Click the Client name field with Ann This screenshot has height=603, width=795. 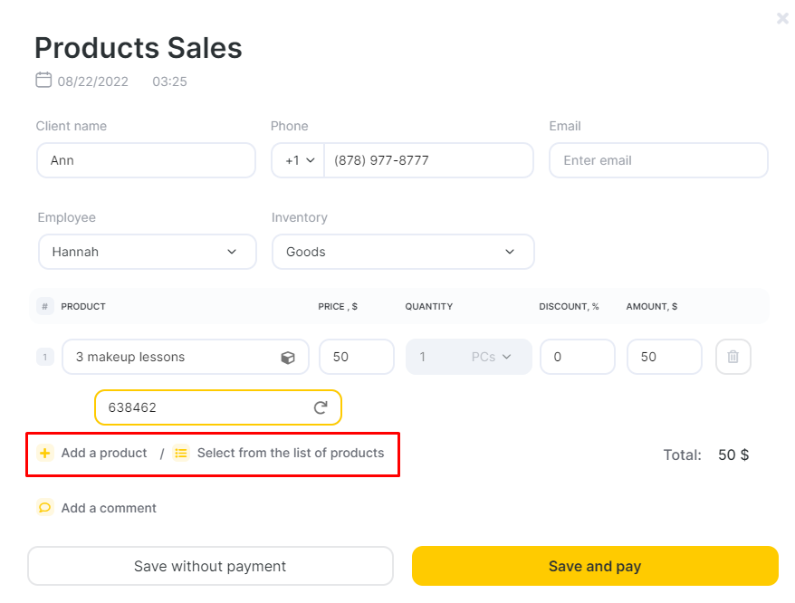(146, 160)
